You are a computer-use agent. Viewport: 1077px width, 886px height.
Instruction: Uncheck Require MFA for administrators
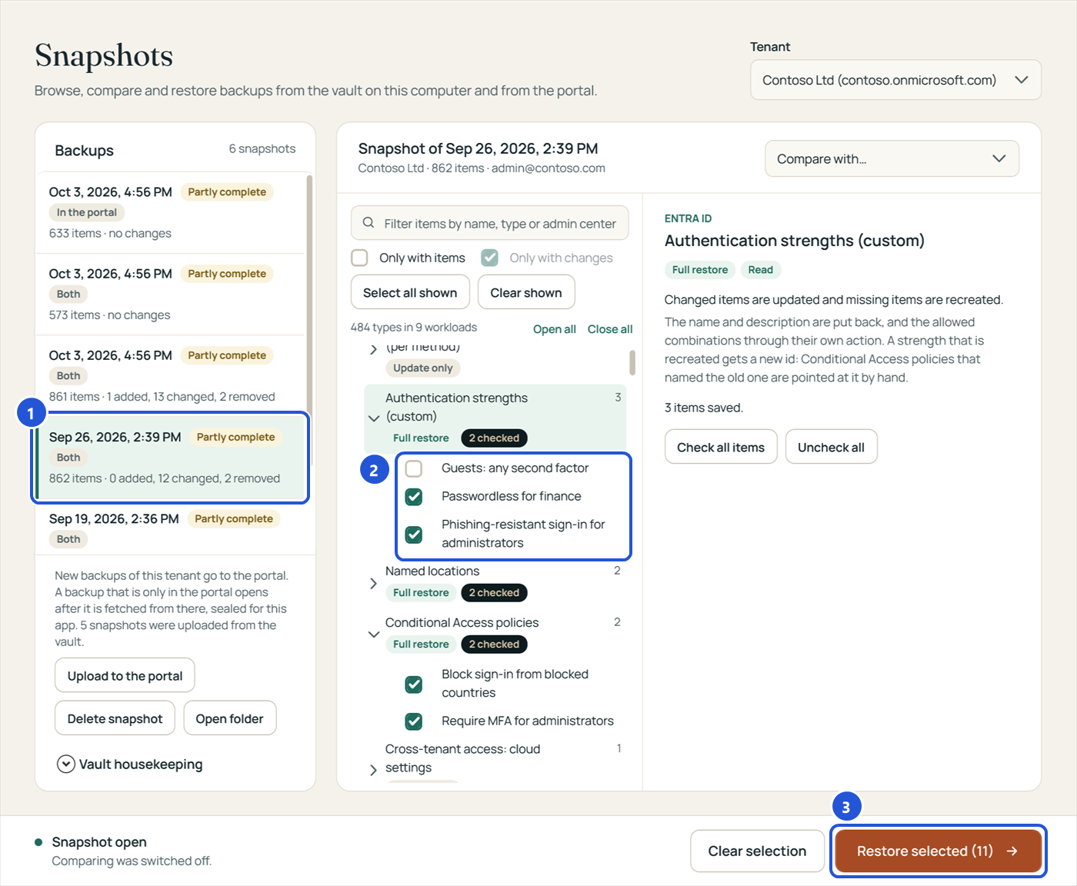point(414,721)
